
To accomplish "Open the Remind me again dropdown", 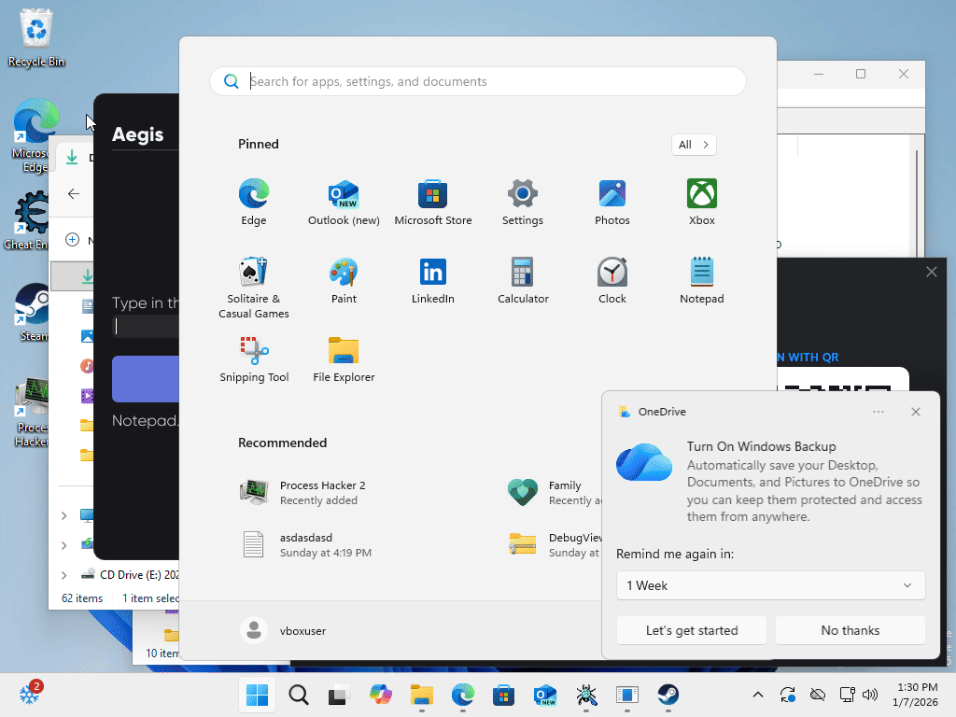I will tap(770, 585).
